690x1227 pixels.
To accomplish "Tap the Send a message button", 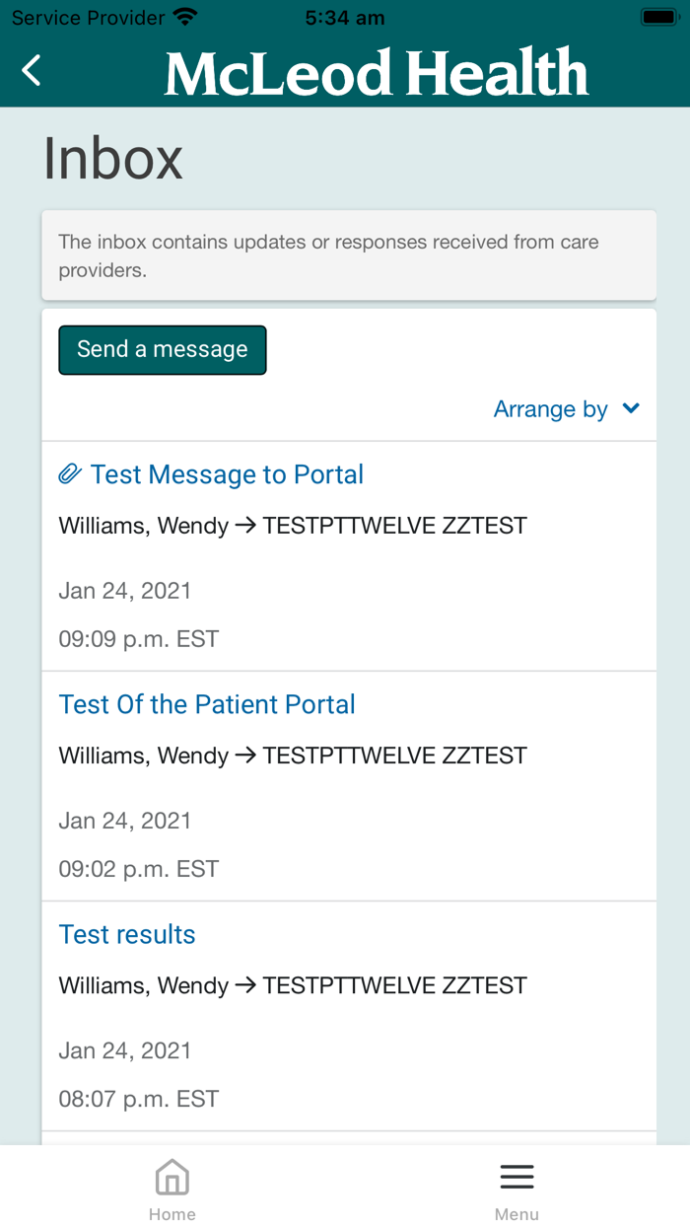I will 162,350.
